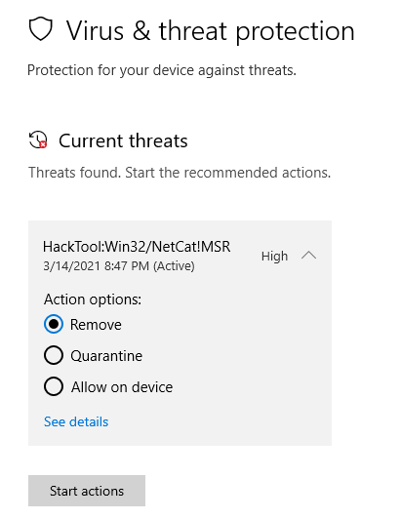Image resolution: width=401 pixels, height=519 pixels.
Task: Click the Start actions button
Action: 87,491
